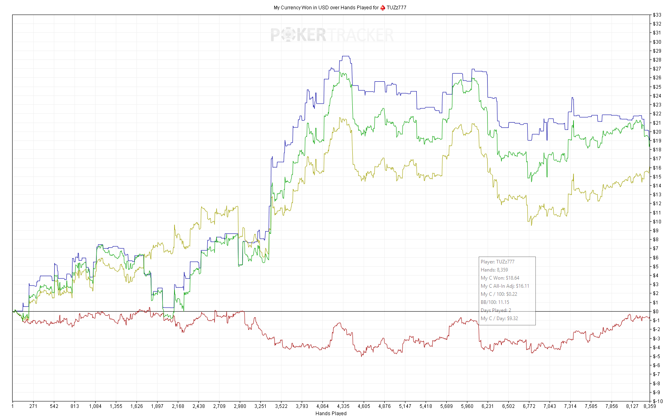
Task: Click the x-axis tick label '4,064'
Action: tap(322, 406)
